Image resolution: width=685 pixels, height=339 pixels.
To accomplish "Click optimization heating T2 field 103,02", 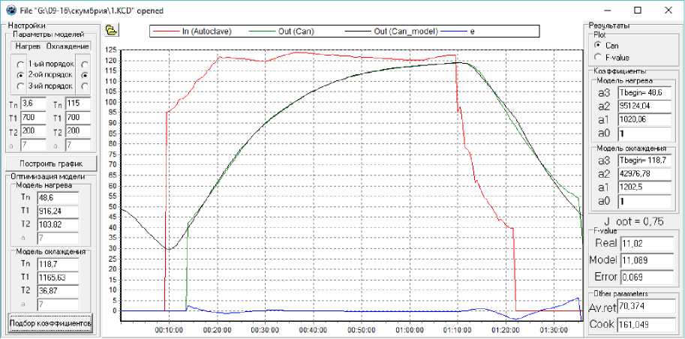I will (x=58, y=224).
